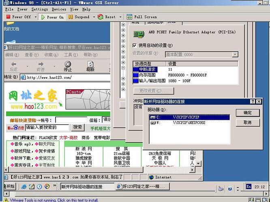Screen dimensions: 270x202
Task: Open the Devices menu
Action: (x=59, y=9)
